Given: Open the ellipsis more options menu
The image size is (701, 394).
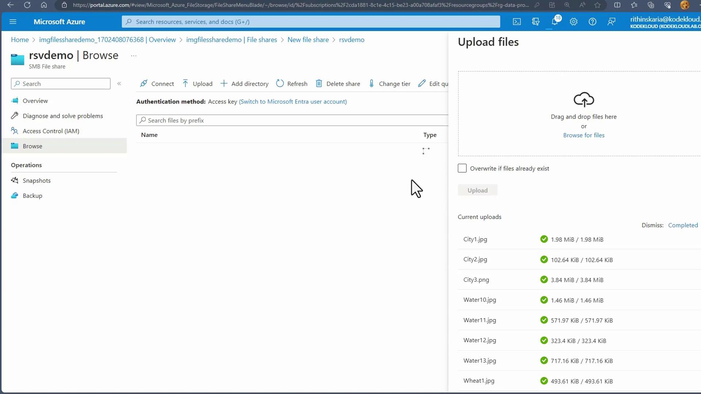Looking at the screenshot, I should pyautogui.click(x=134, y=56).
